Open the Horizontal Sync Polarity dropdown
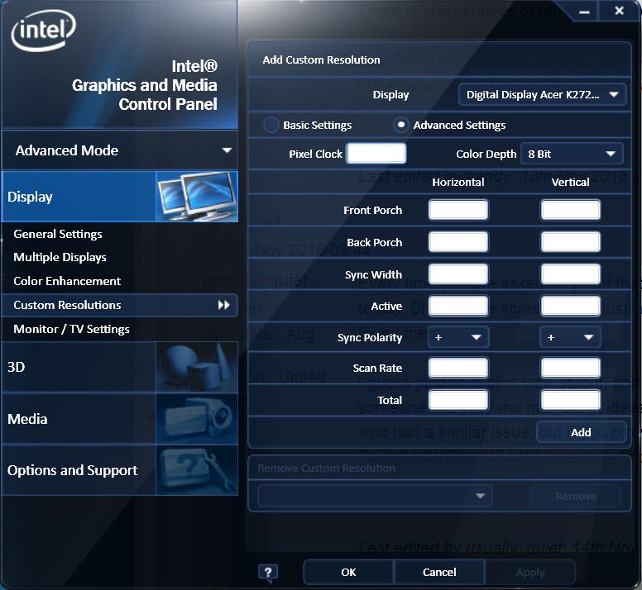The image size is (642, 590). [x=458, y=337]
